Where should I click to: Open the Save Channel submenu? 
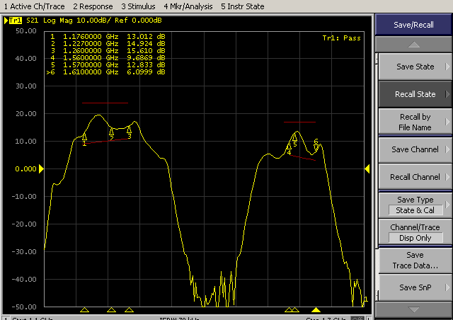[415, 149]
